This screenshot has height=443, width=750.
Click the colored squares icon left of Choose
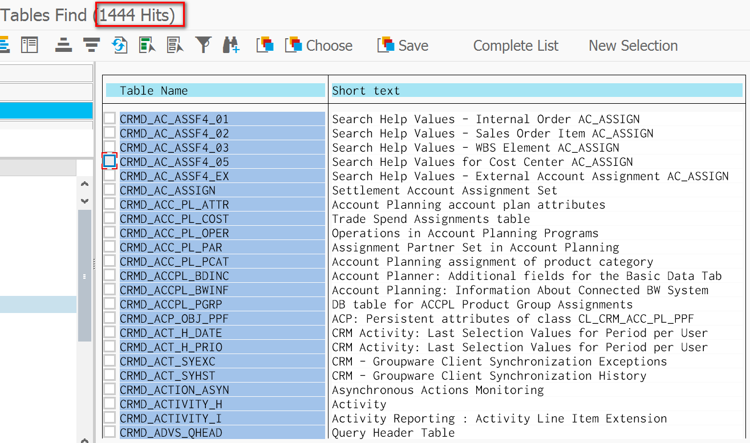click(265, 45)
